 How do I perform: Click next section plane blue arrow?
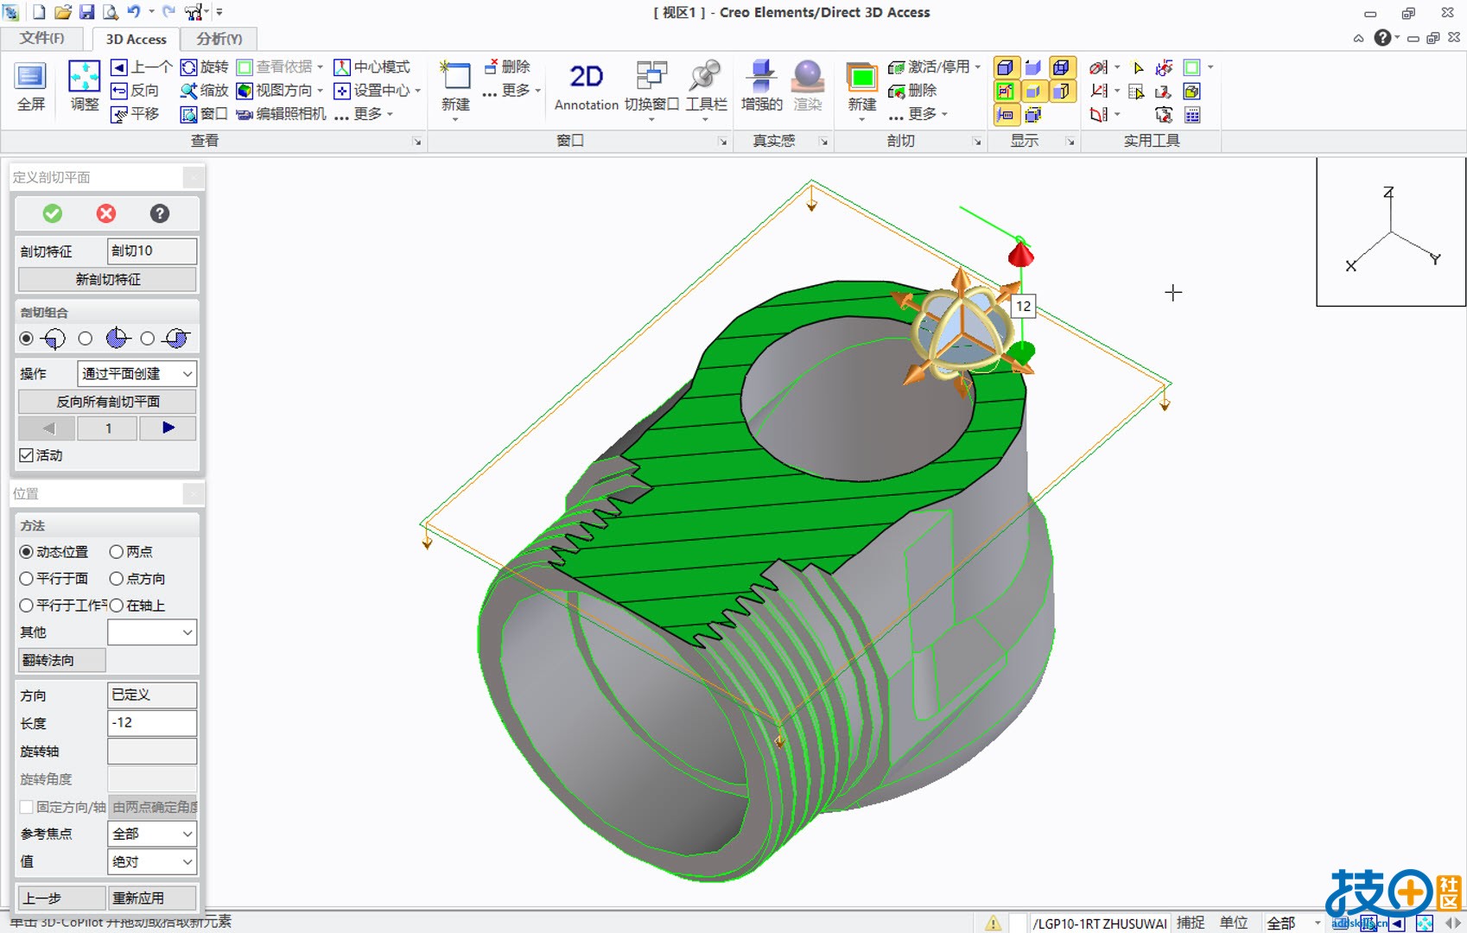pos(168,428)
